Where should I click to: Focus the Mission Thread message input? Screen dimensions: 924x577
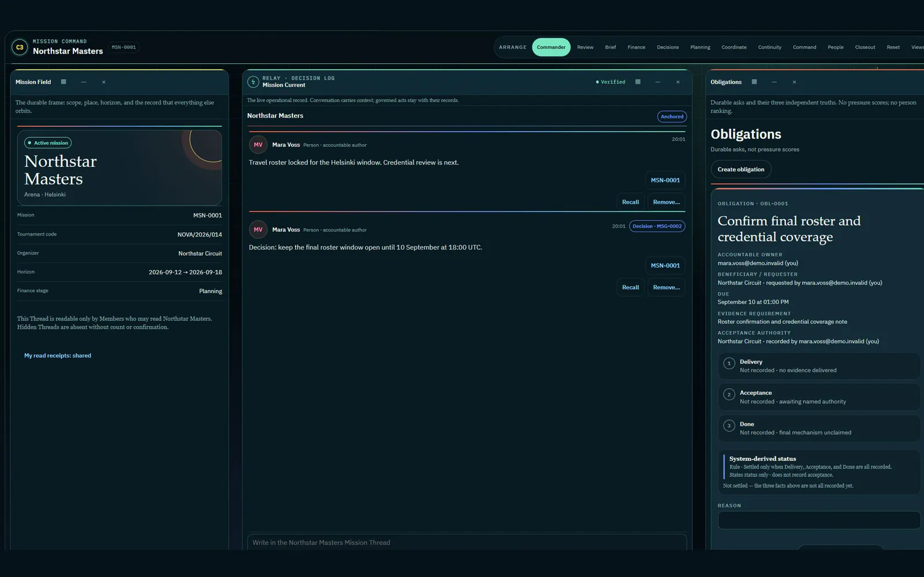click(x=467, y=542)
